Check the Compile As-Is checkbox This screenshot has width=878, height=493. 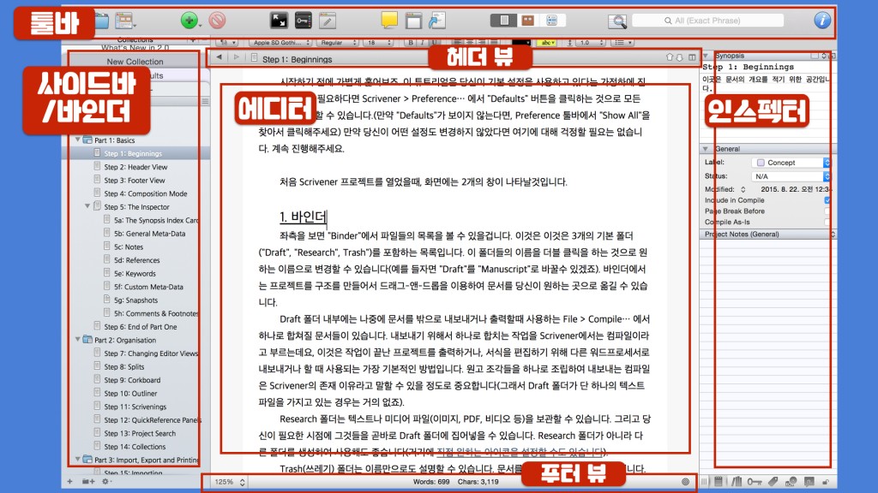click(x=829, y=222)
